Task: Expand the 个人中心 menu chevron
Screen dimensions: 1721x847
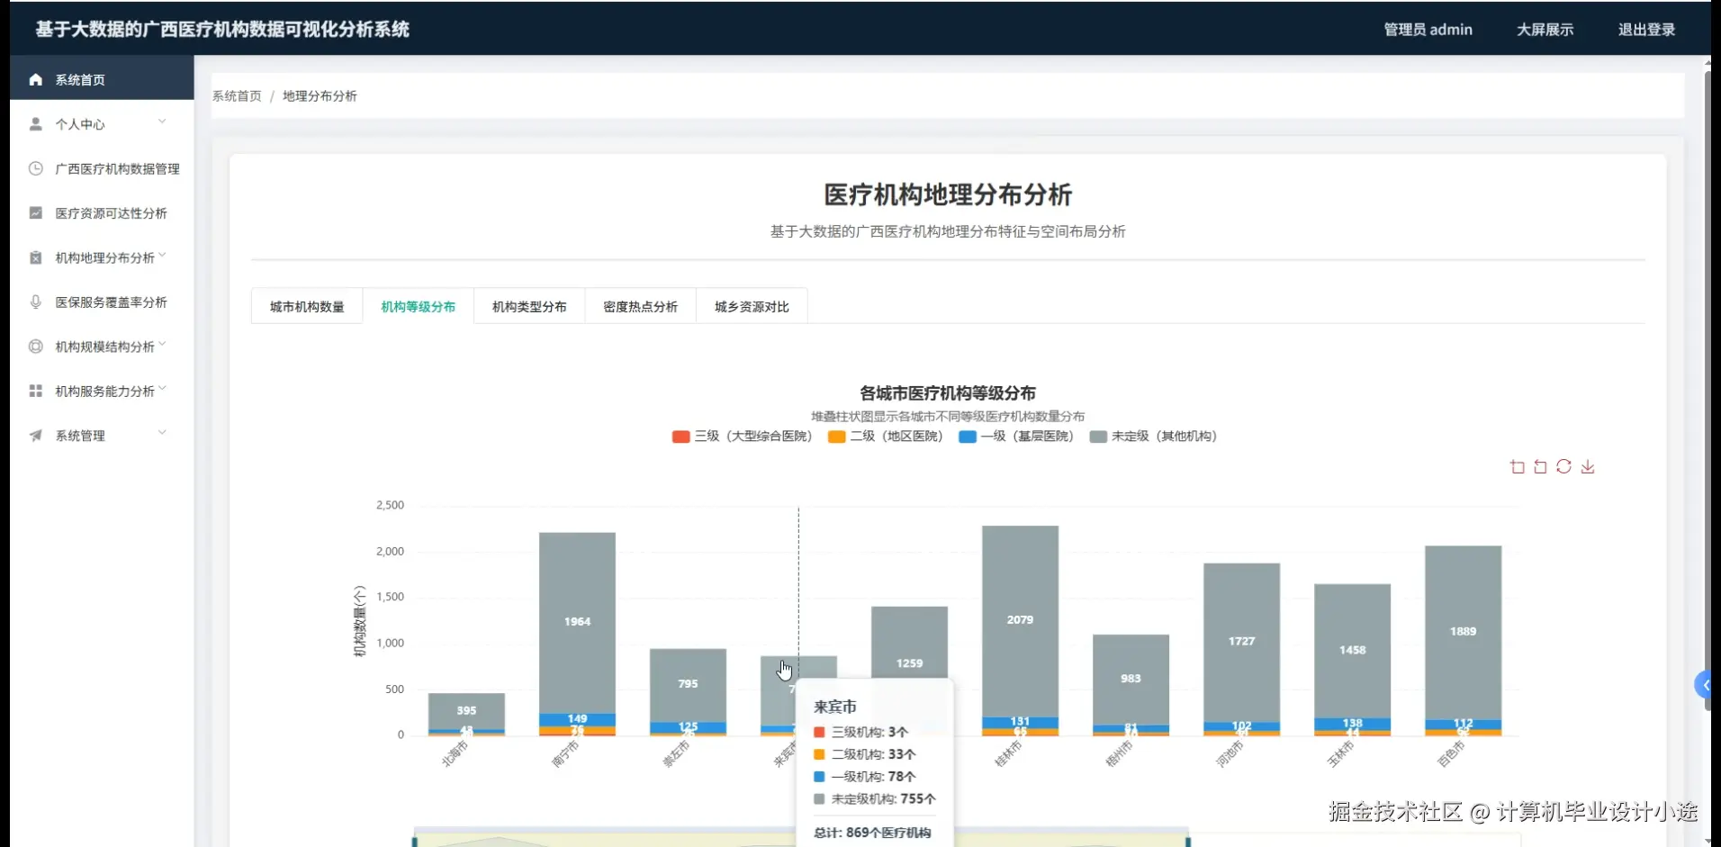Action: [162, 122]
